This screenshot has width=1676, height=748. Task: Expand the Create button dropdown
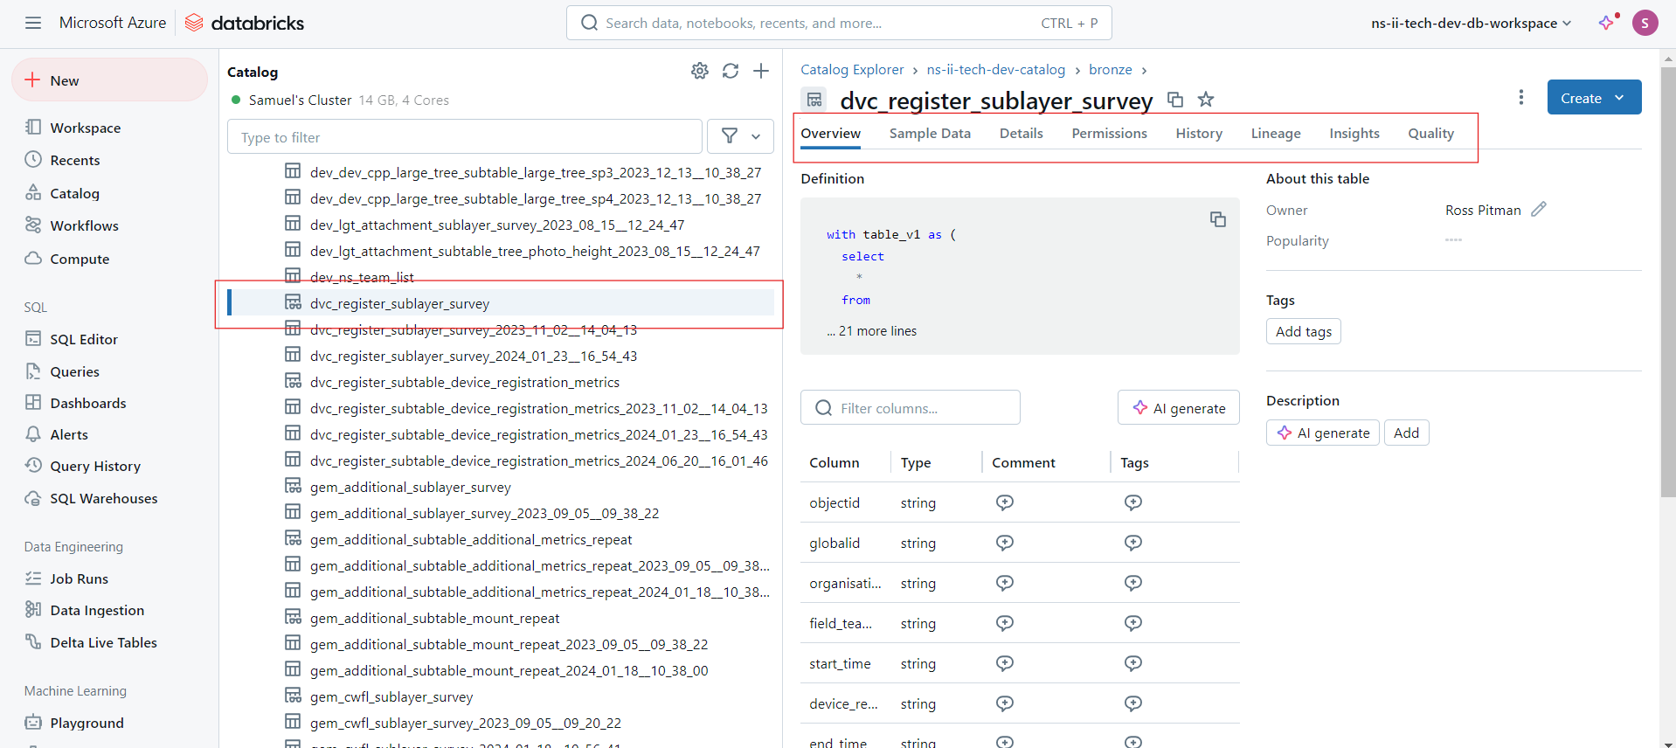[1619, 98]
